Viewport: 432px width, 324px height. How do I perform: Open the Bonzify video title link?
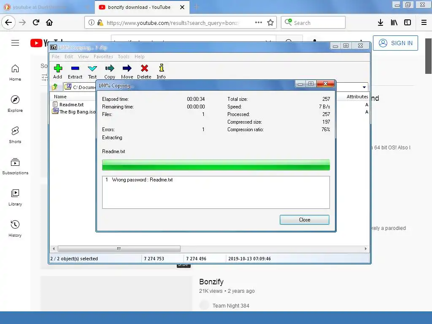click(211, 282)
